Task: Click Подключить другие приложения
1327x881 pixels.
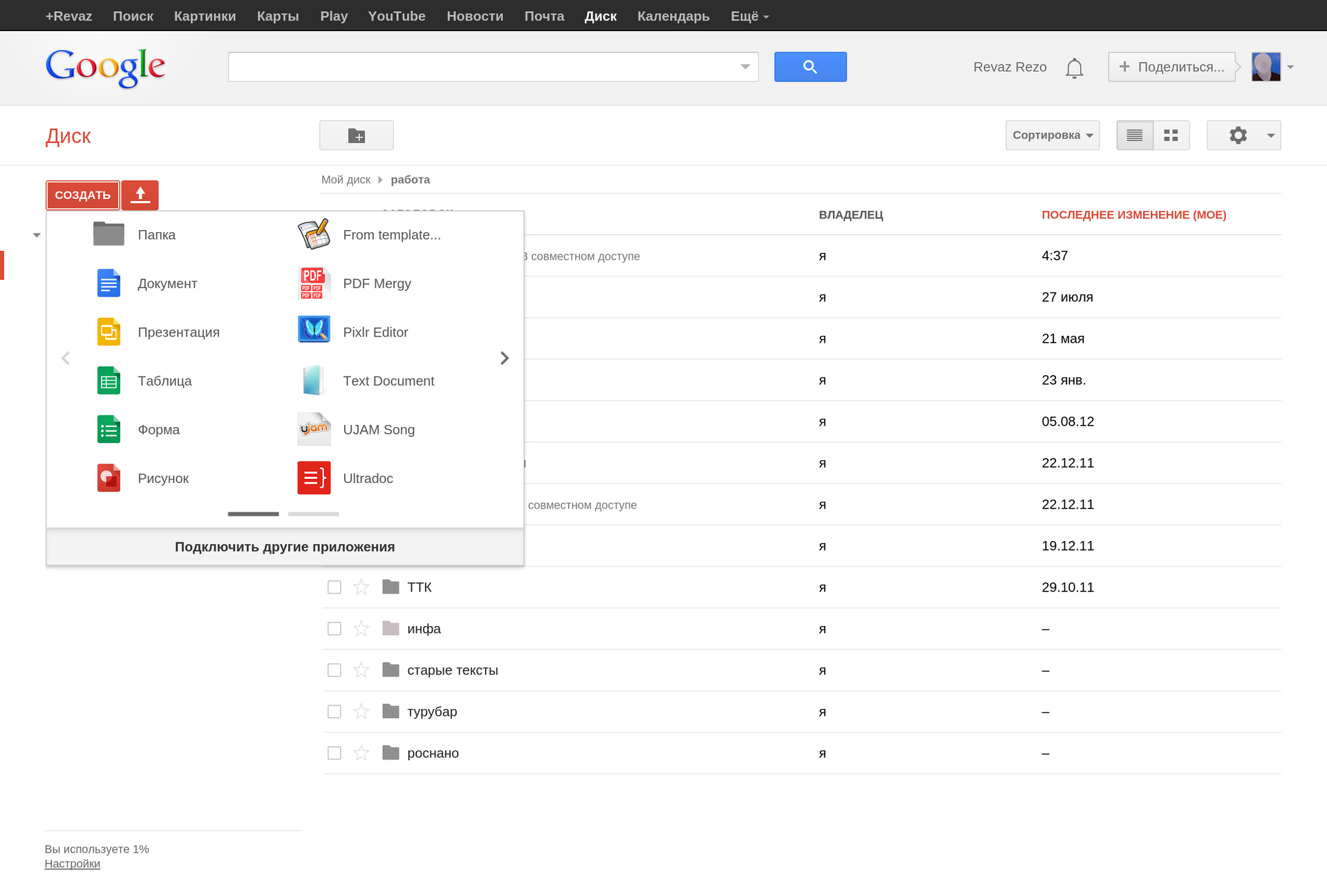Action: [285, 547]
